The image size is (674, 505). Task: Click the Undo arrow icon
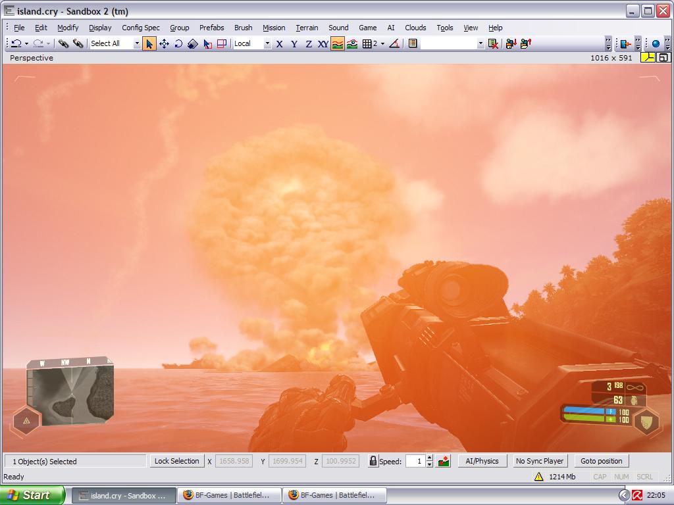click(16, 43)
